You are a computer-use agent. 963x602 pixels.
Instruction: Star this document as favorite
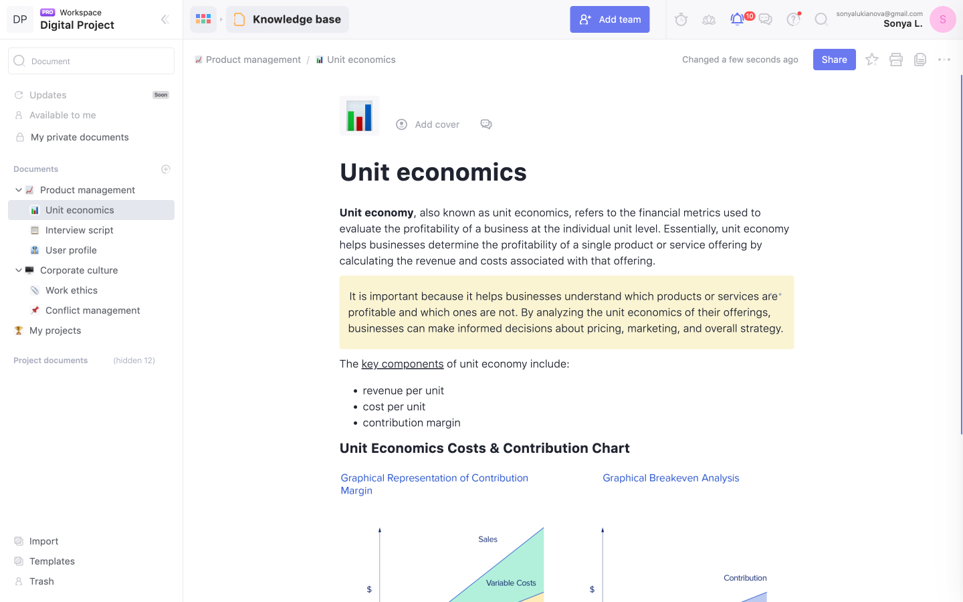[871, 60]
